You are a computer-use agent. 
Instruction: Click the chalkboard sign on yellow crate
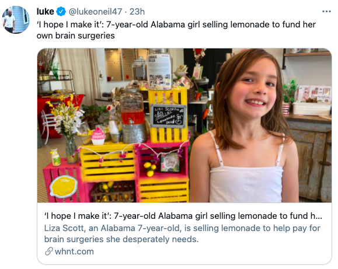[x=168, y=116]
